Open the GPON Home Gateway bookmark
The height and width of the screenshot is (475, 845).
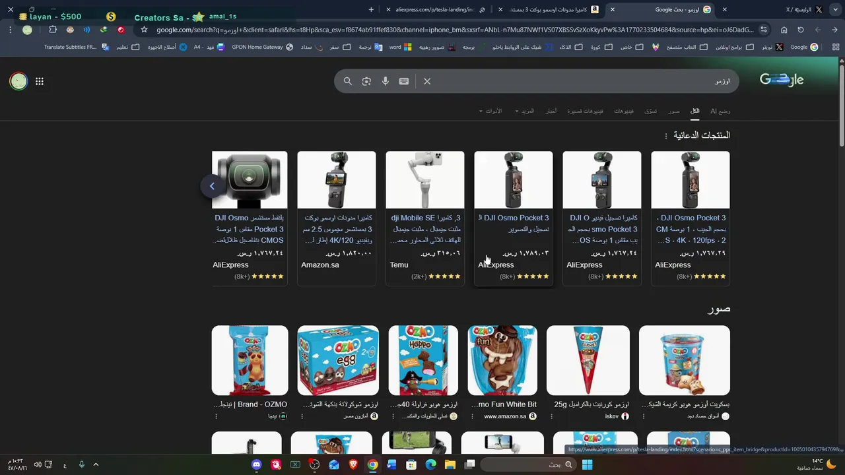tap(262, 47)
